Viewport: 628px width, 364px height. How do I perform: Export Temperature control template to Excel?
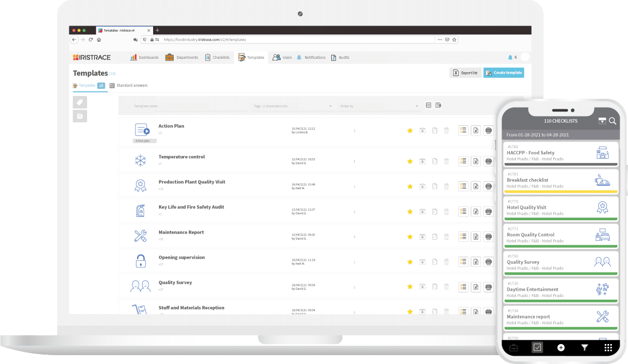[475, 161]
